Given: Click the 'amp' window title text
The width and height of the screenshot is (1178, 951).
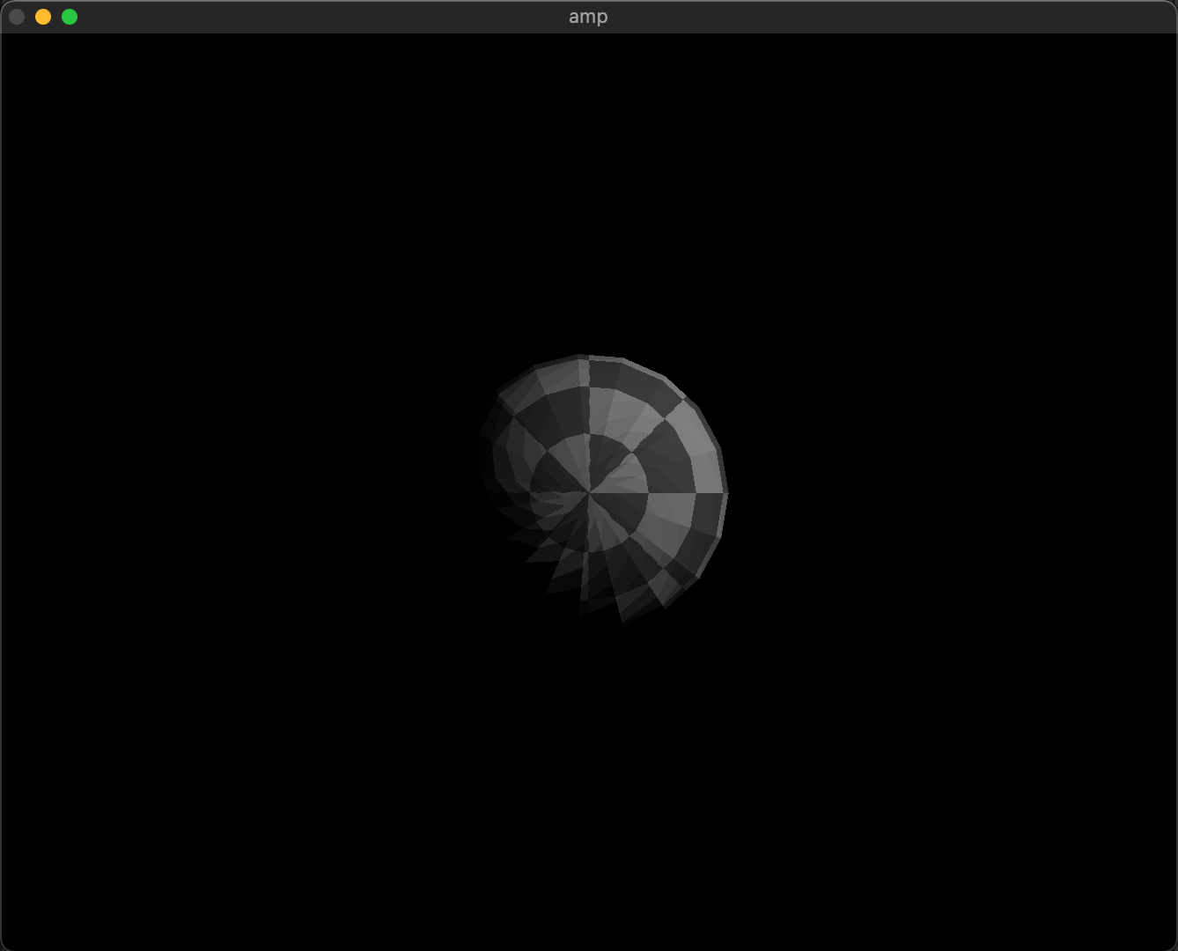Looking at the screenshot, I should 588,17.
